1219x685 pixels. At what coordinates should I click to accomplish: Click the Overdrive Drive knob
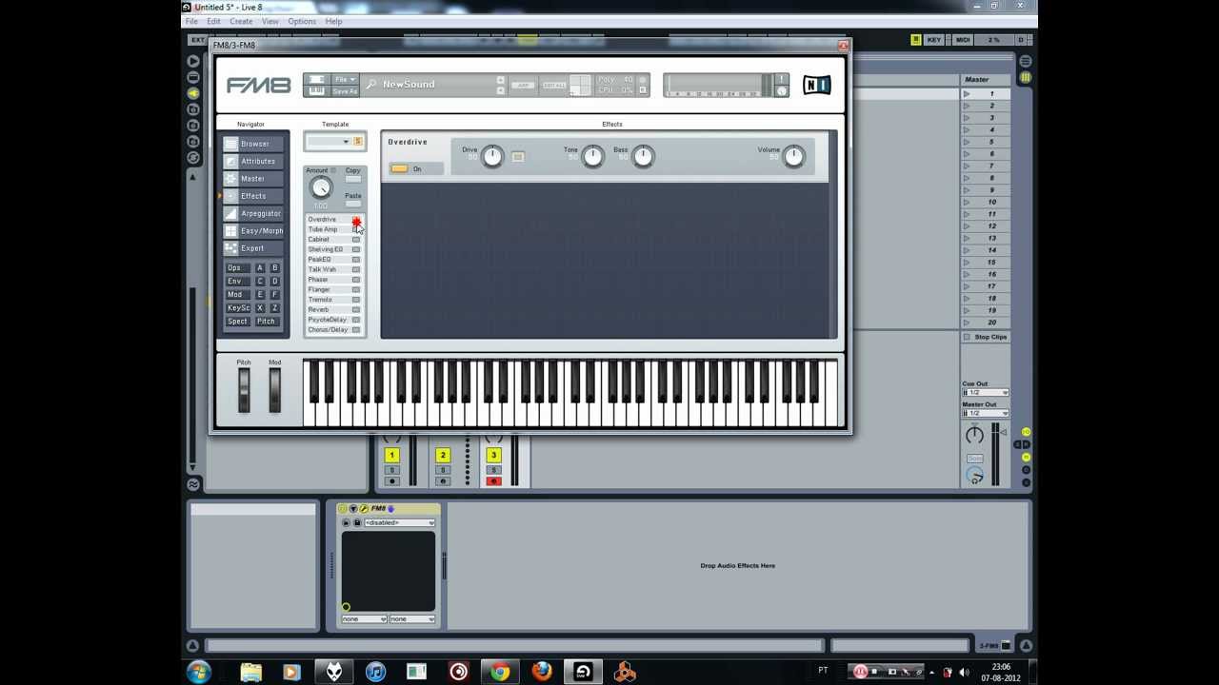pos(491,157)
